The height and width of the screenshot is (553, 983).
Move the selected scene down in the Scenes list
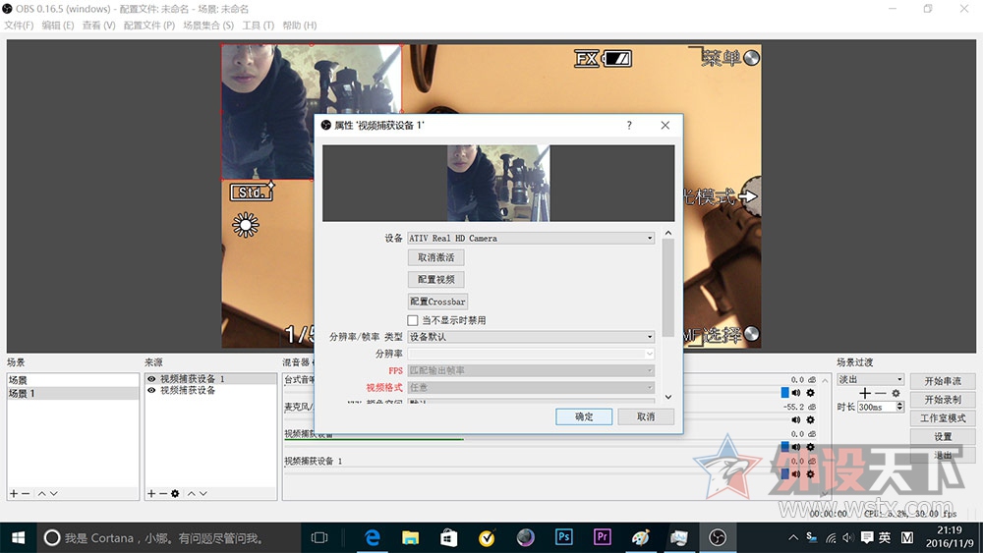point(53,493)
